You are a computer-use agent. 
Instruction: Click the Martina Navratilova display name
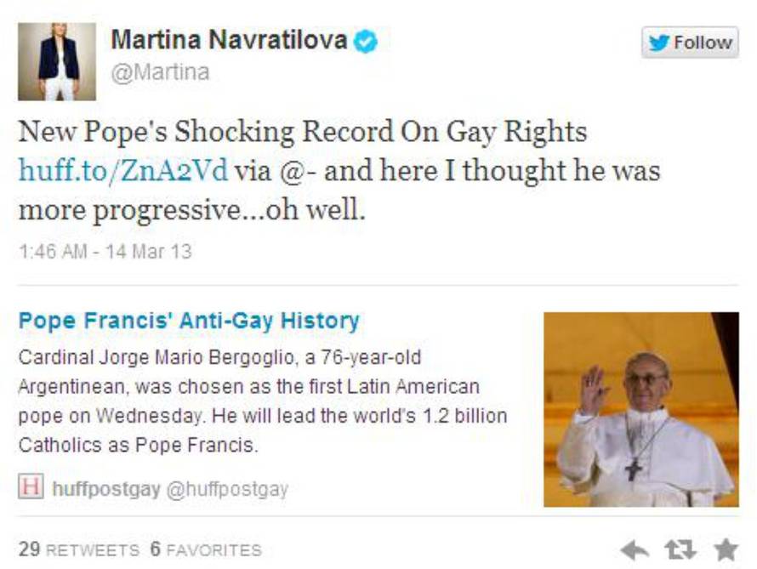pos(229,40)
